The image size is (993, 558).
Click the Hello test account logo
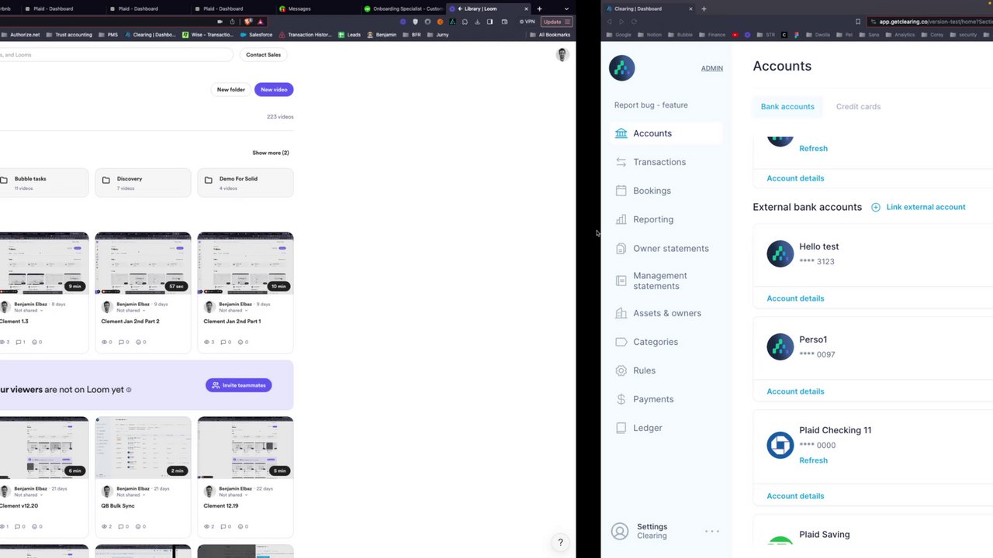coord(780,253)
